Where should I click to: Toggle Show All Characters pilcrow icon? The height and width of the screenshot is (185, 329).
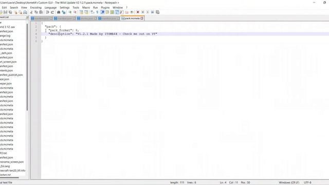97,12
